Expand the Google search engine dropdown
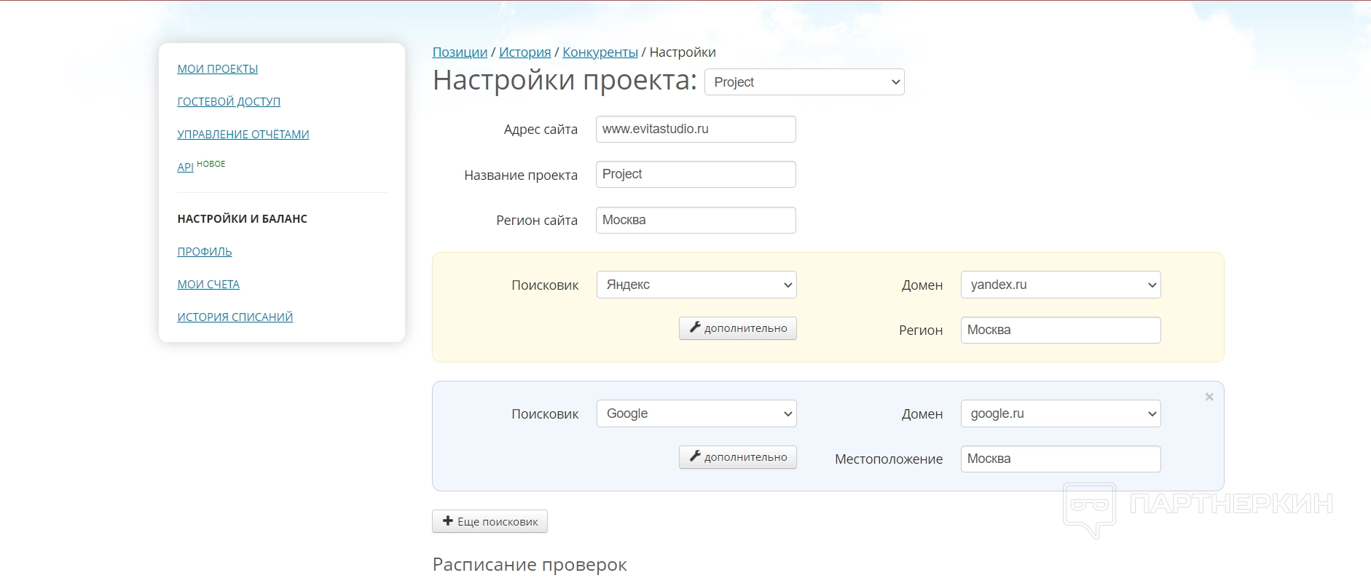Viewport: 1371px width, 578px height. pos(696,413)
